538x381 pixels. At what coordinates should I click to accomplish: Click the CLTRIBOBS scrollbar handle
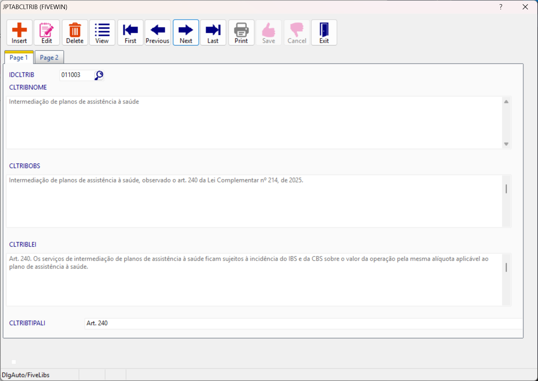click(x=506, y=189)
